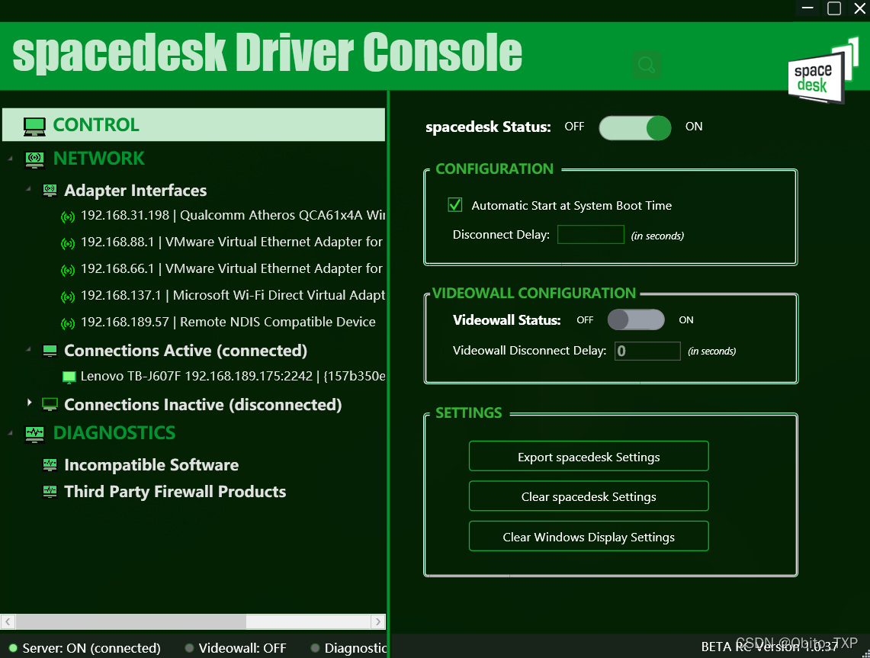
Task: Click Videowall: OFF status text
Action: (x=242, y=648)
